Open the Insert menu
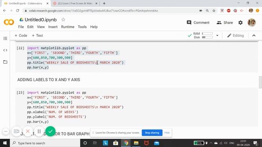Screen dimensions: 262x147 click(x=53, y=27)
